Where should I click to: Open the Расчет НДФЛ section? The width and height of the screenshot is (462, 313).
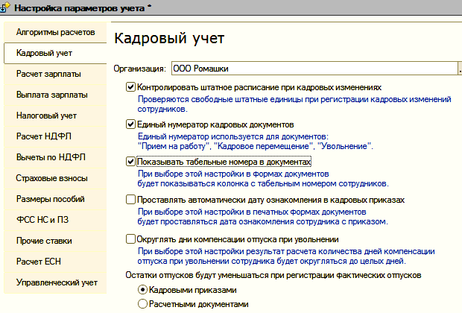55,136
